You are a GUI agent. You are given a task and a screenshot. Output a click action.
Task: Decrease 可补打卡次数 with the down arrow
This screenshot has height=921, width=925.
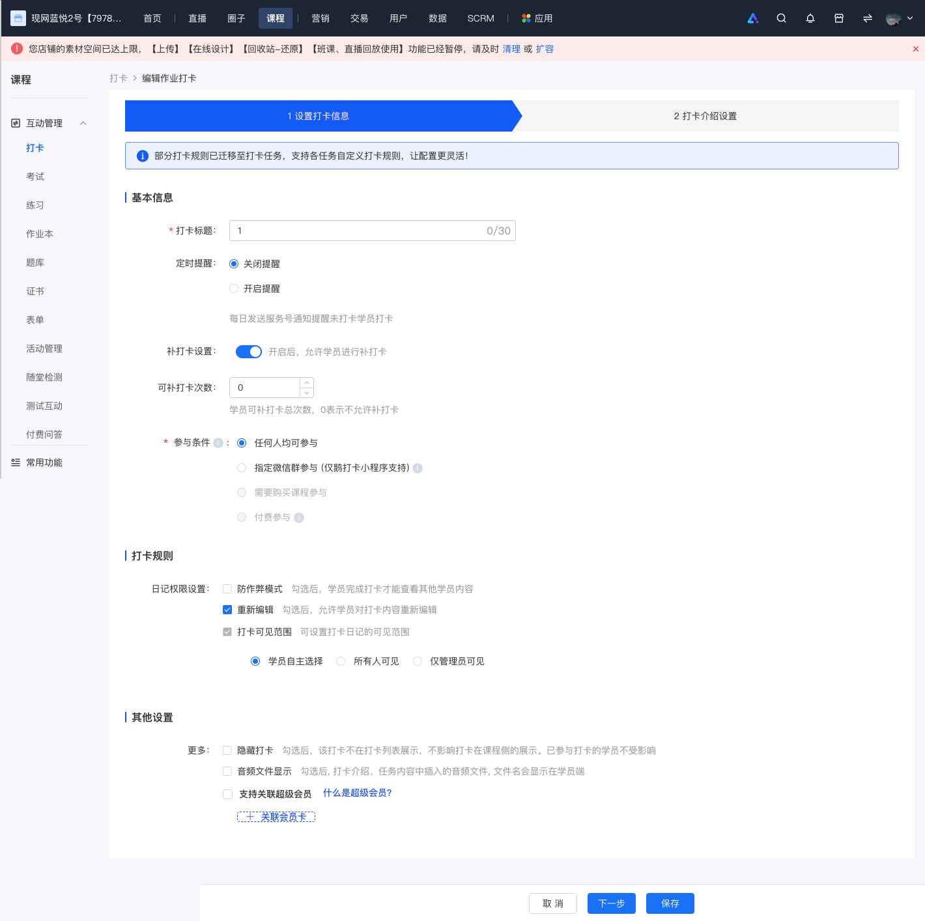[x=307, y=393]
